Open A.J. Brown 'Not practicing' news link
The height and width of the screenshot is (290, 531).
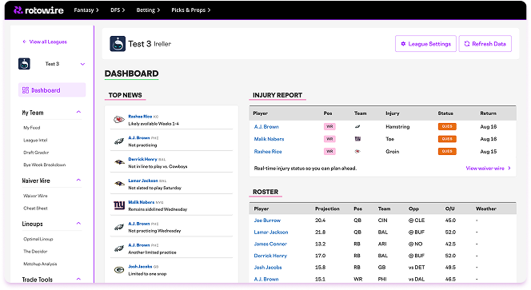click(139, 137)
